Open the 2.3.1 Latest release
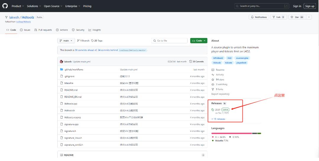This screenshot has width=319, height=161. click(x=221, y=110)
